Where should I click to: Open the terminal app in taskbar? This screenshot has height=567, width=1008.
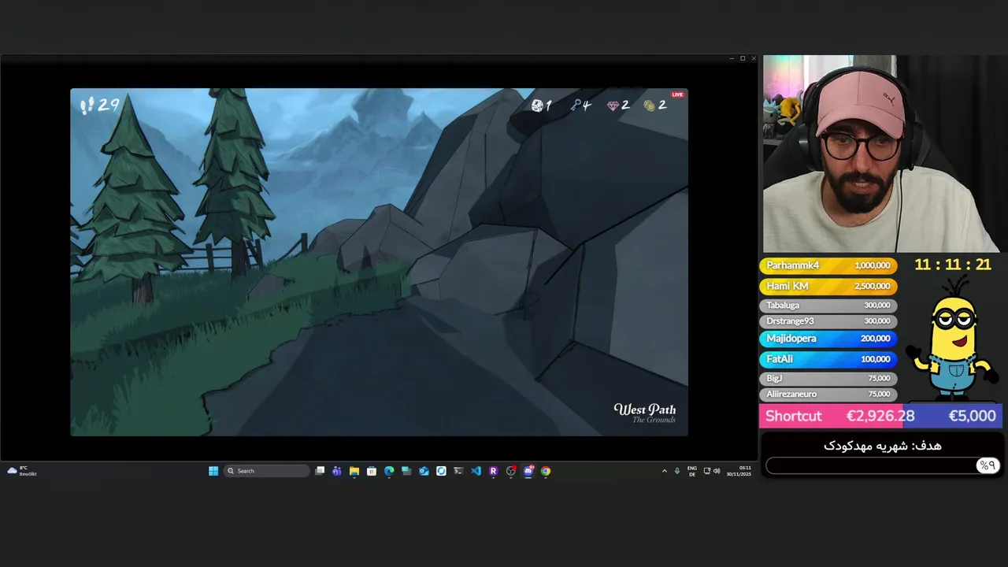458,471
